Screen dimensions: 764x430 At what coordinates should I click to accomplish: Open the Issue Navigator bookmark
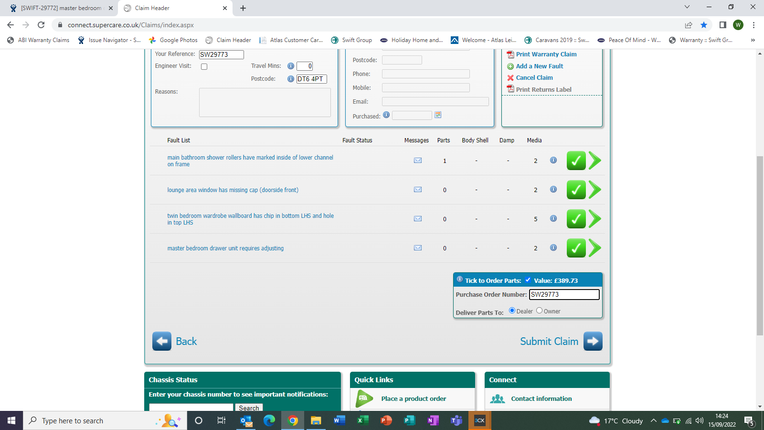pos(109,40)
